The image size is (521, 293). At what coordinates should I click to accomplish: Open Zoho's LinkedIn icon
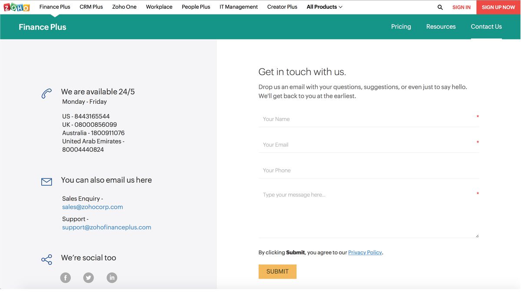pyautogui.click(x=112, y=277)
